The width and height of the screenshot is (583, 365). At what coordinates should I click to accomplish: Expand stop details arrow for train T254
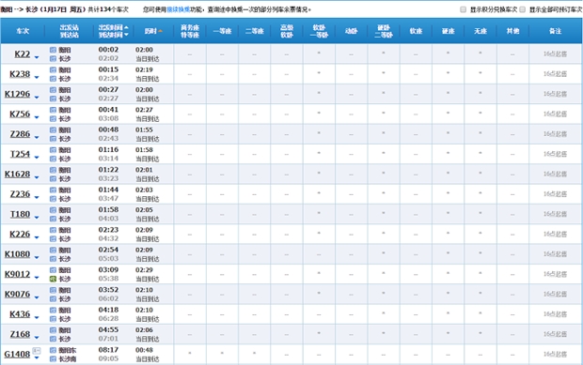[37, 158]
